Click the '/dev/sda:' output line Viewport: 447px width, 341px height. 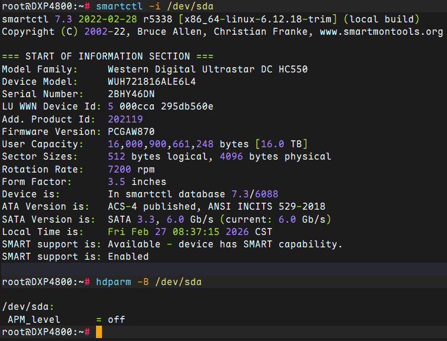[28, 307]
